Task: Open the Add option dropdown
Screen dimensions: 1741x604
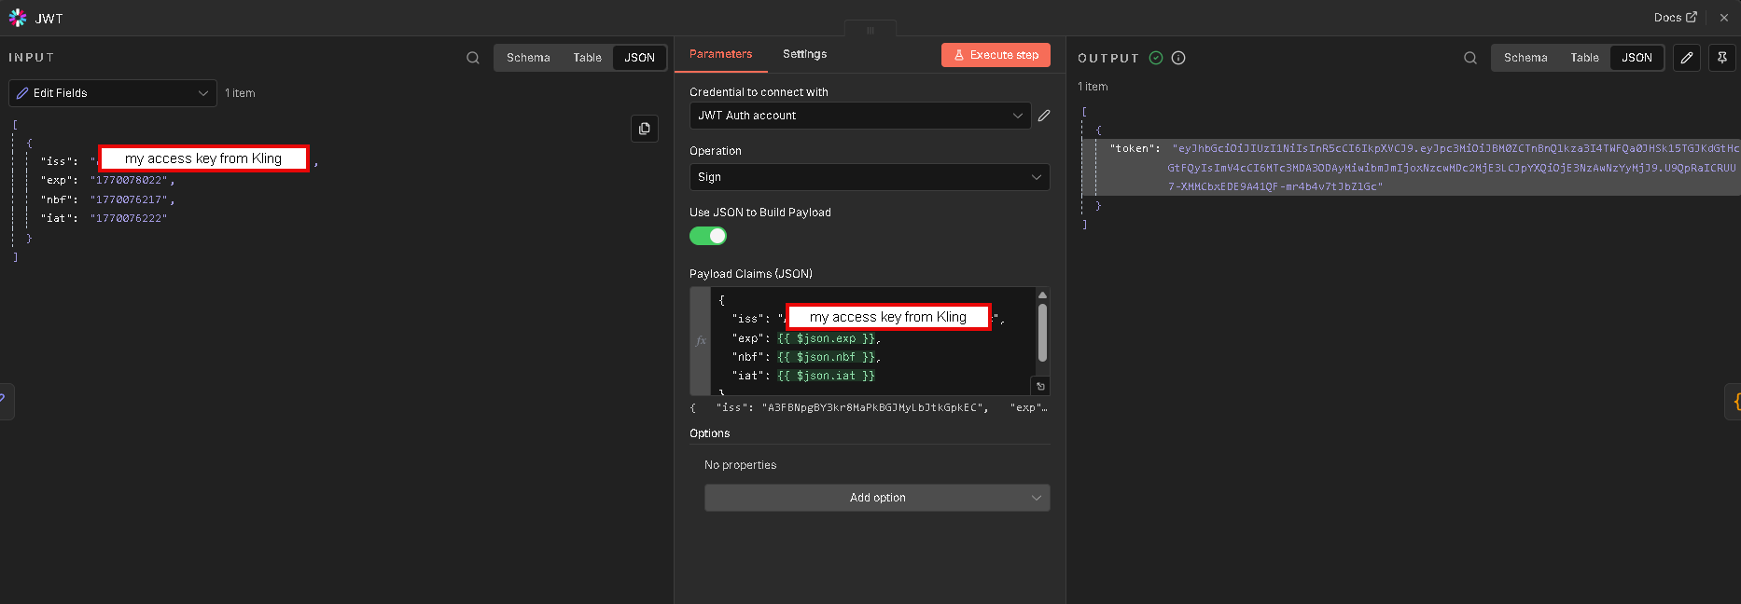Action: 877,498
